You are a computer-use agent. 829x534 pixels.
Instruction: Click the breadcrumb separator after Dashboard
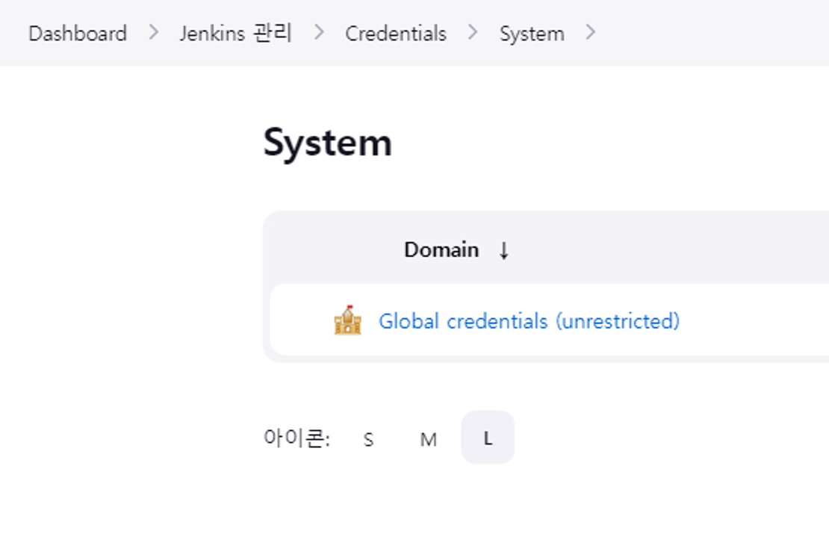pos(152,33)
